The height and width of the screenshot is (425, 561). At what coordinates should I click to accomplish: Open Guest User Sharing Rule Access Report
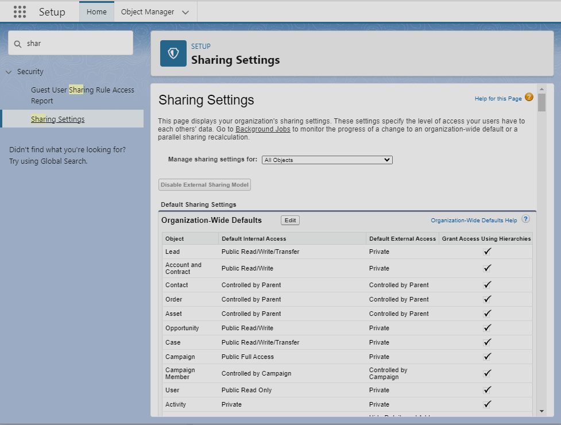point(82,95)
